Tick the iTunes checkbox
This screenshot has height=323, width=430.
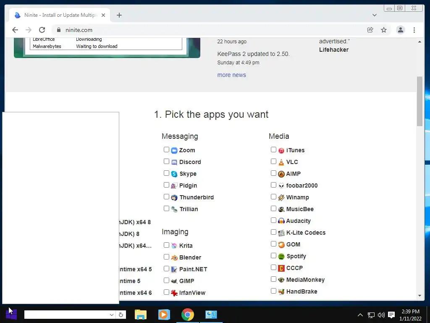coord(273,150)
